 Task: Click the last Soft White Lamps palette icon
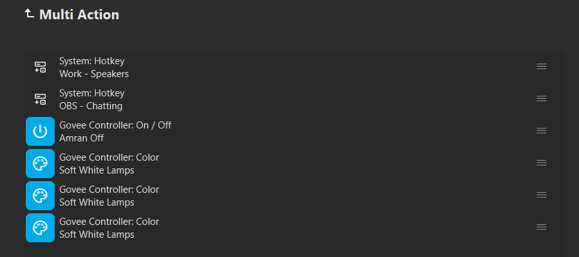[x=40, y=227]
